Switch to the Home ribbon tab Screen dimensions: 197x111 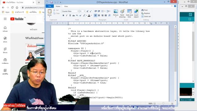[x=58, y=6]
